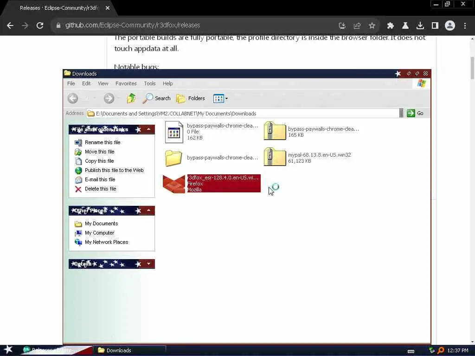Open the Favorites menu
475x356 pixels.
point(126,83)
